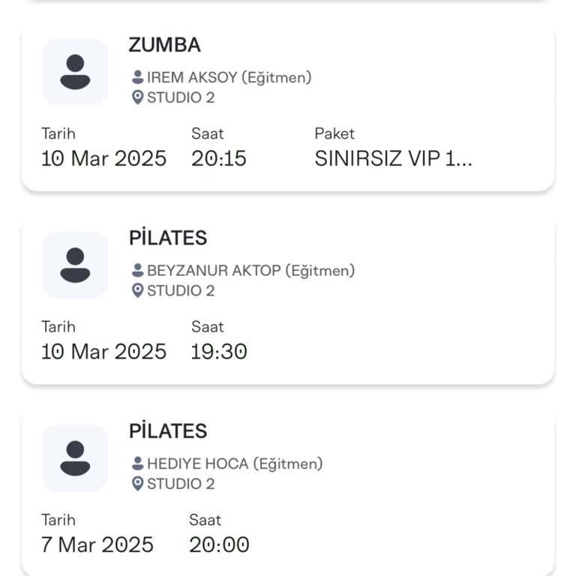Viewport: 576px width, 576px height.
Task: Tap location pin on the Zumba card
Action: [x=137, y=97]
